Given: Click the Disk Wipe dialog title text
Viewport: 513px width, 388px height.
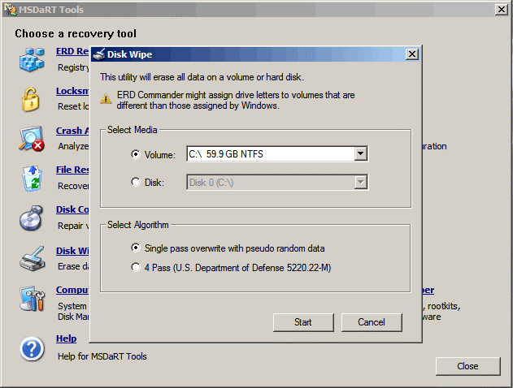Looking at the screenshot, I should click(129, 54).
